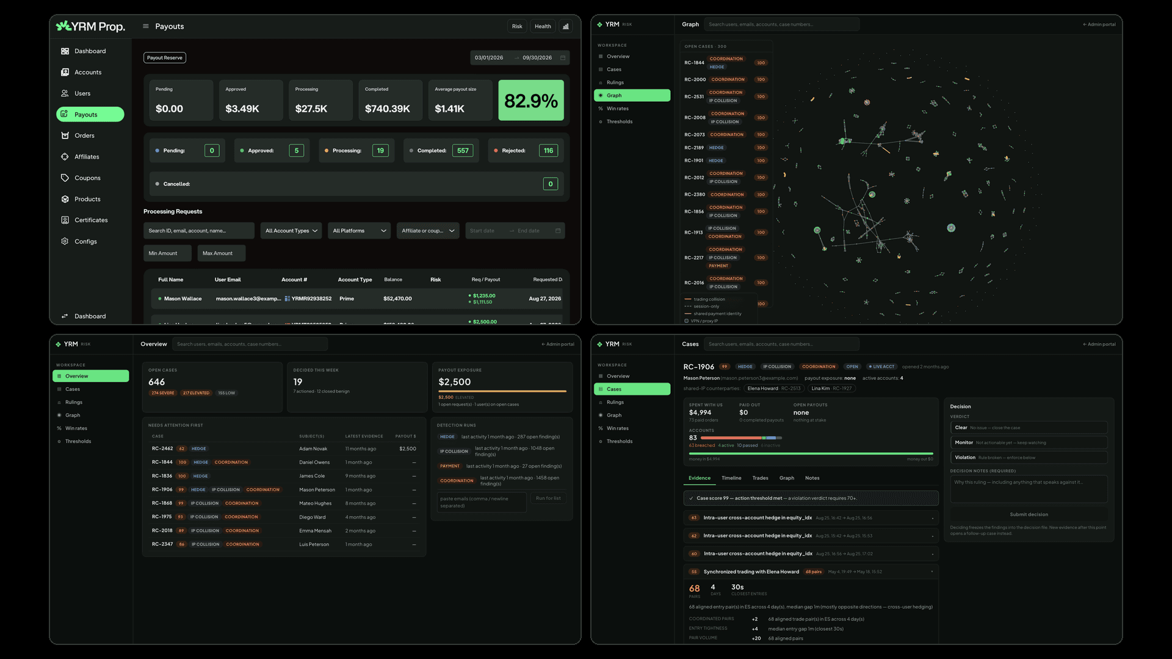Click the orange payout exposure bar under $2,500
The image size is (1172, 659).
pyautogui.click(x=502, y=391)
